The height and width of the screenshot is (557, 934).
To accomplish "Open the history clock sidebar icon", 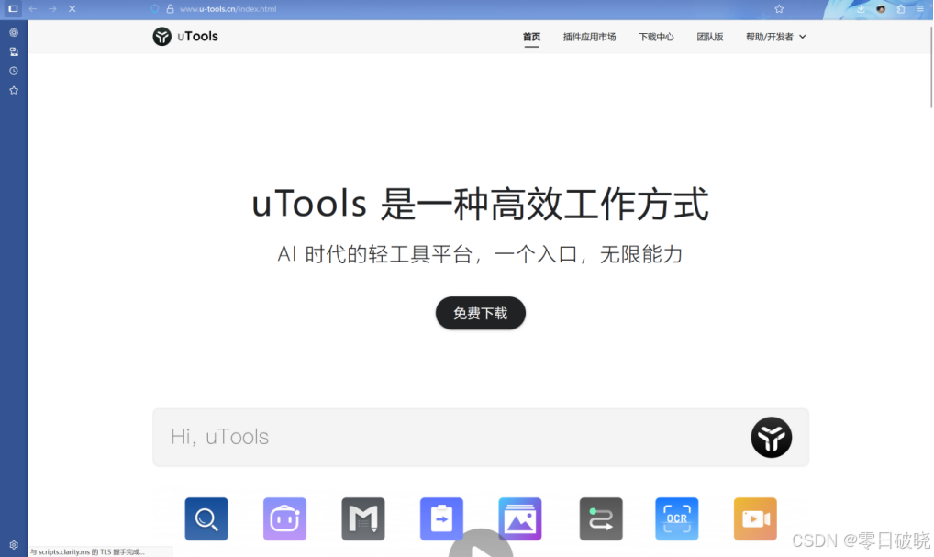I will [14, 71].
